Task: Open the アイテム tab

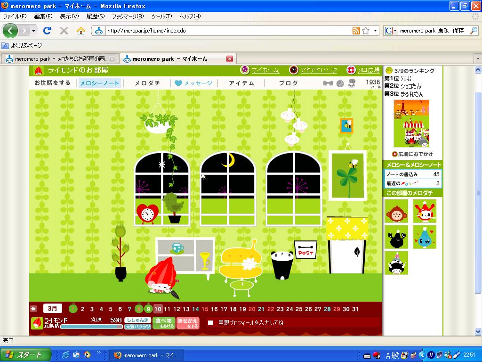Action: (x=241, y=83)
